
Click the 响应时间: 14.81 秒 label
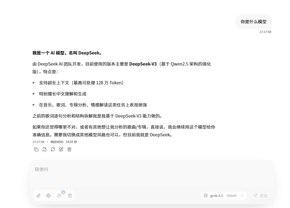pos(64,142)
